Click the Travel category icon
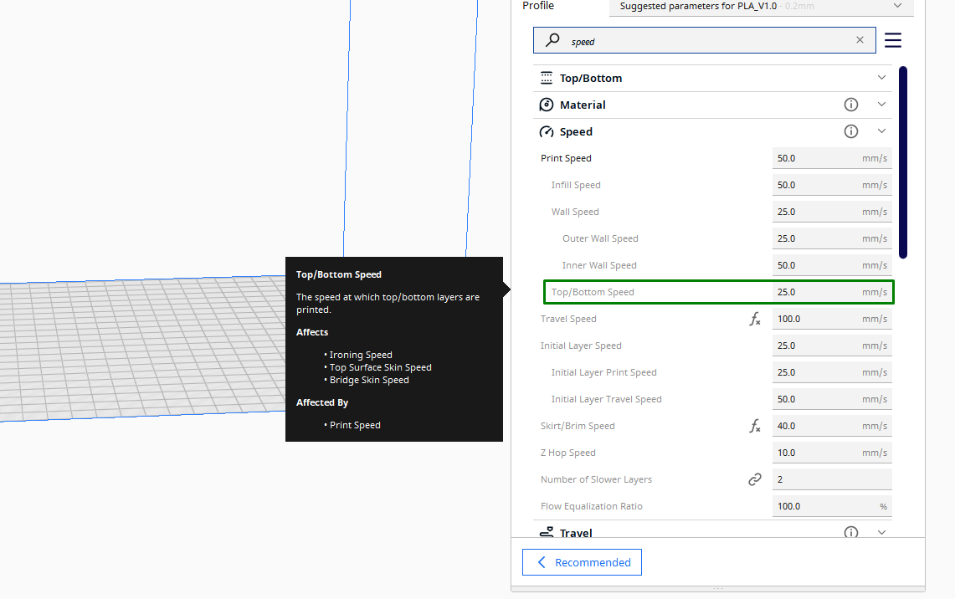 (x=547, y=532)
